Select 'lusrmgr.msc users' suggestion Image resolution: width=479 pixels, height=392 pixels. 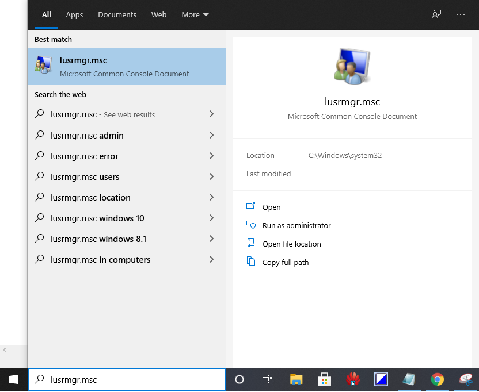click(127, 176)
